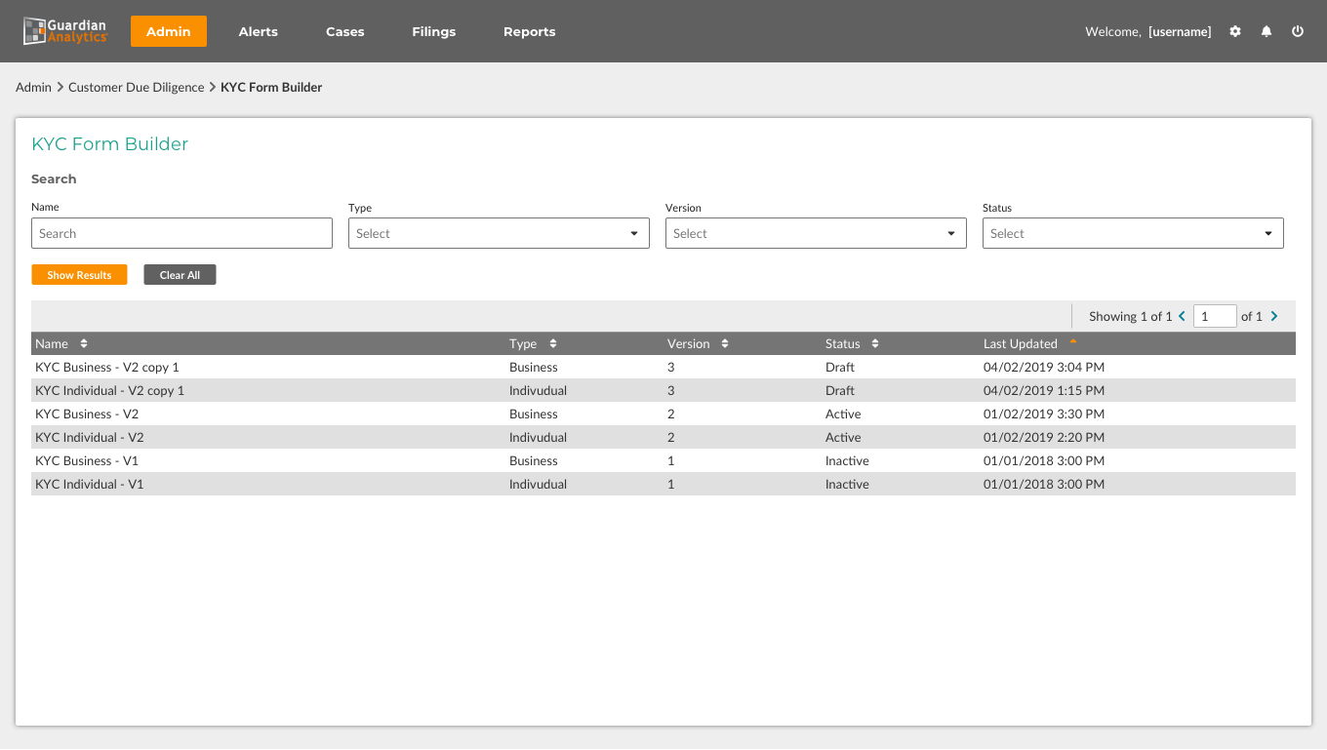This screenshot has width=1327, height=750.
Task: Click Inactive status of KYC Individual - V1
Action: [x=847, y=484]
